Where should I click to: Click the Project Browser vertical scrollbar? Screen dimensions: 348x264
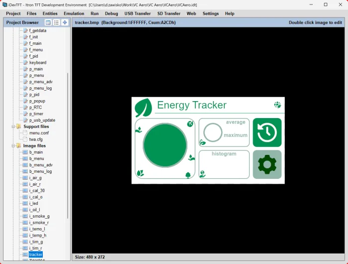68,145
